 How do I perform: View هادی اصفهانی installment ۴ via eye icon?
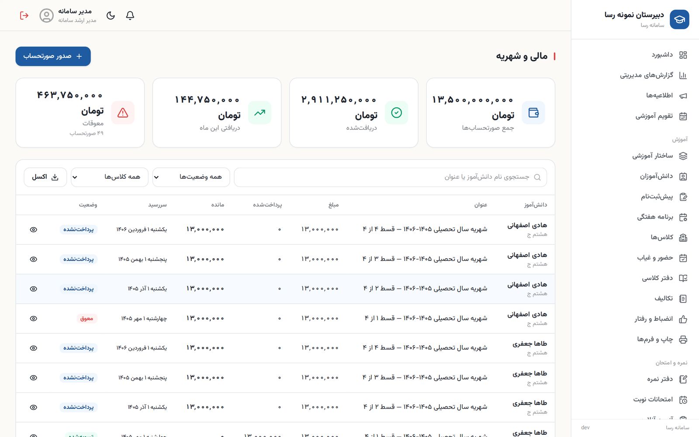coord(34,229)
